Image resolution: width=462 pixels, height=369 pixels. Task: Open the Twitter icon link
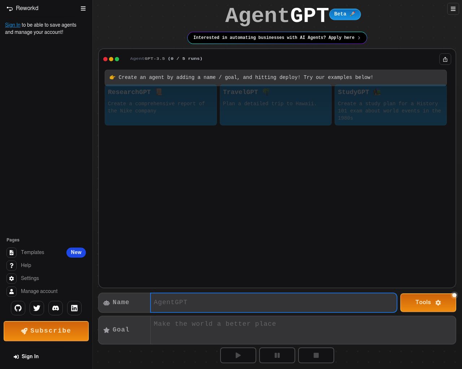tap(37, 308)
